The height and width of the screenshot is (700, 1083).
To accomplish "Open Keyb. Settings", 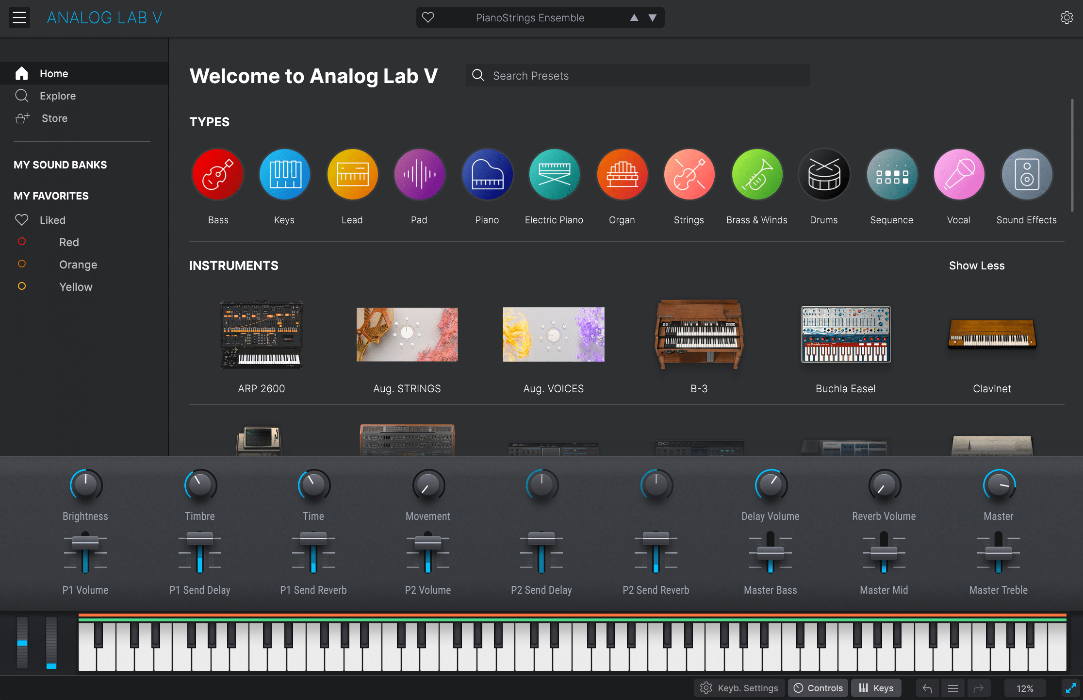I will (x=739, y=688).
